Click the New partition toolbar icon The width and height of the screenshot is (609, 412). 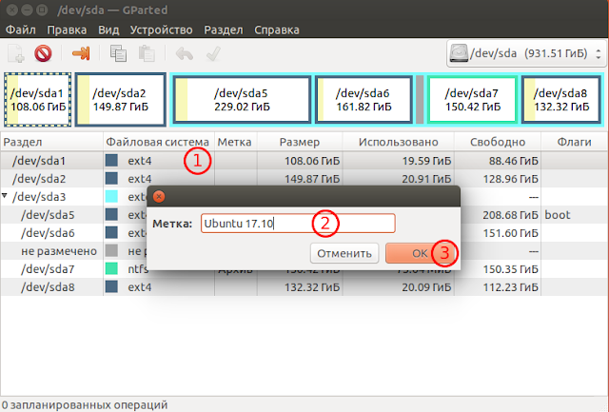pos(16,53)
